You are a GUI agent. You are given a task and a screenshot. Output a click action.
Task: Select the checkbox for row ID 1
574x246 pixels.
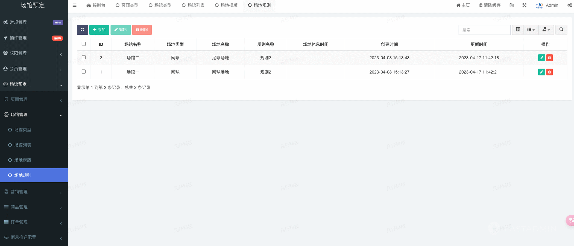pyautogui.click(x=84, y=72)
